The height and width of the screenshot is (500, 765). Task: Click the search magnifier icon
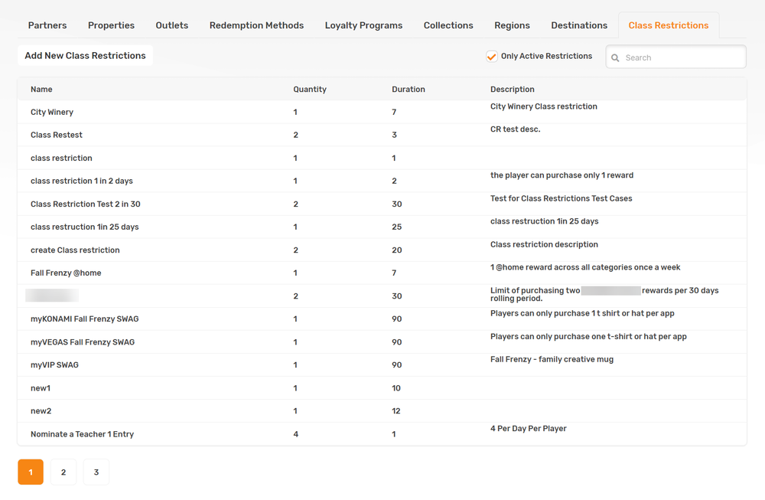click(x=615, y=57)
